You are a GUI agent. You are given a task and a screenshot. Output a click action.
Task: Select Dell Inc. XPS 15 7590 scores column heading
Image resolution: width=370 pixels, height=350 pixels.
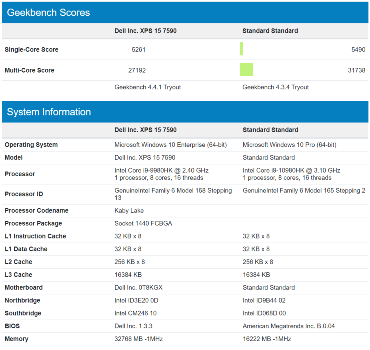click(145, 31)
